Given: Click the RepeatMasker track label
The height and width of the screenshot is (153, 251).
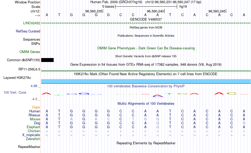Looking at the screenshot, I should [29, 147].
